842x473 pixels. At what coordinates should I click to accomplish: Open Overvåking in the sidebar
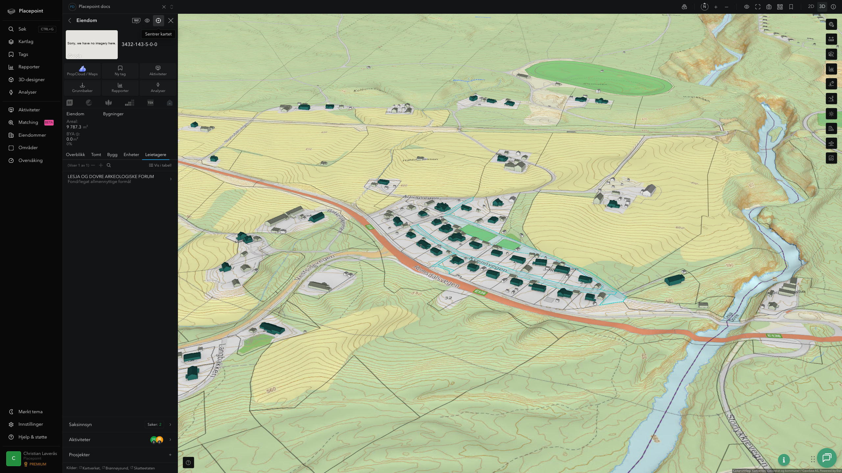[x=32, y=160]
